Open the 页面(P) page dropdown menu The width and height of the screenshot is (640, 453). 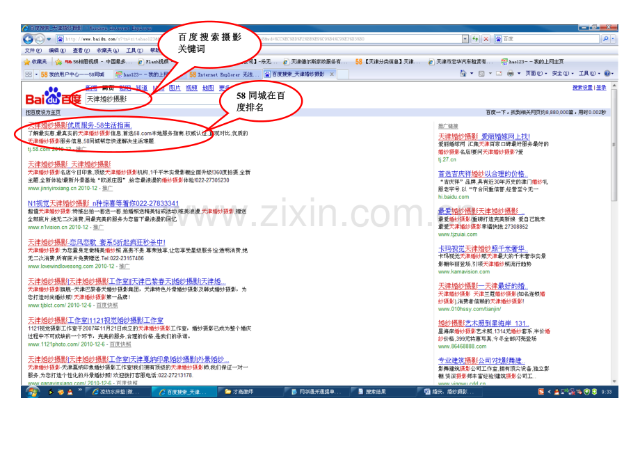(x=536, y=74)
